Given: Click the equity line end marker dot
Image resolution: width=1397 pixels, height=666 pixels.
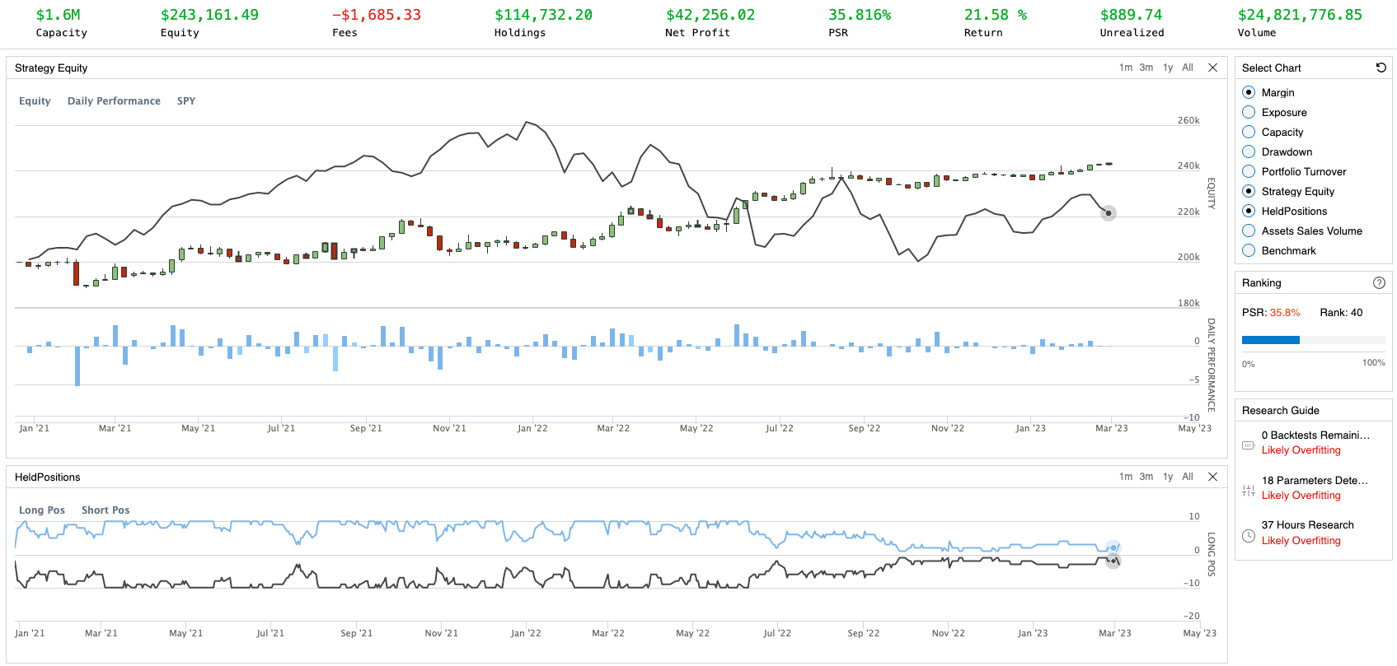Looking at the screenshot, I should tap(1109, 213).
